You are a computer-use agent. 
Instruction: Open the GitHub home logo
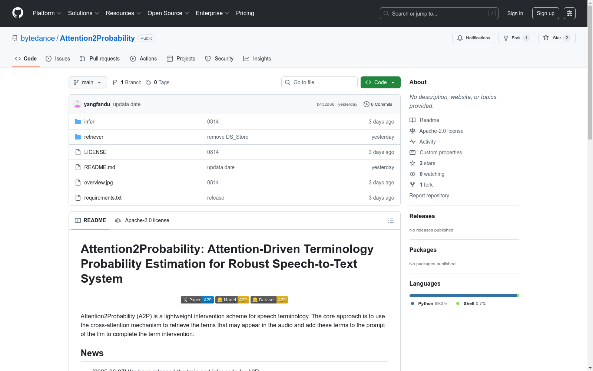tap(18, 13)
